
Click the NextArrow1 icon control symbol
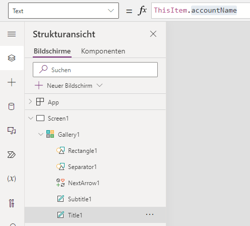pyautogui.click(x=60, y=183)
